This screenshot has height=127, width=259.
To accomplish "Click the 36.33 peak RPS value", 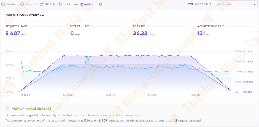I will coord(140,34).
